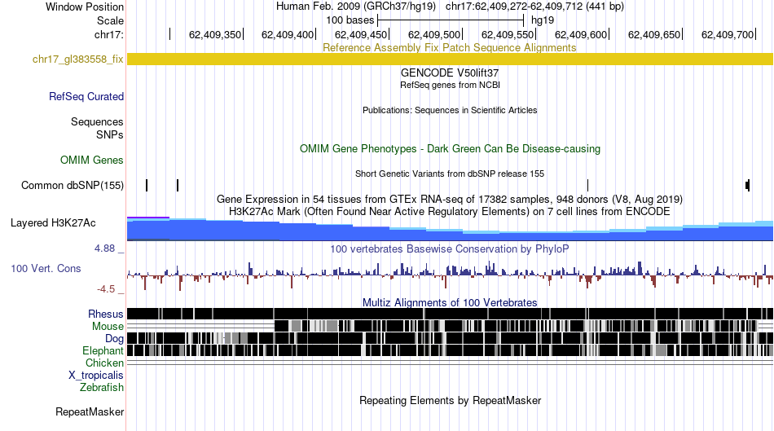Click the Layered H3K27Ac track label
Image resolution: width=774 pixels, height=431 pixels.
53,222
